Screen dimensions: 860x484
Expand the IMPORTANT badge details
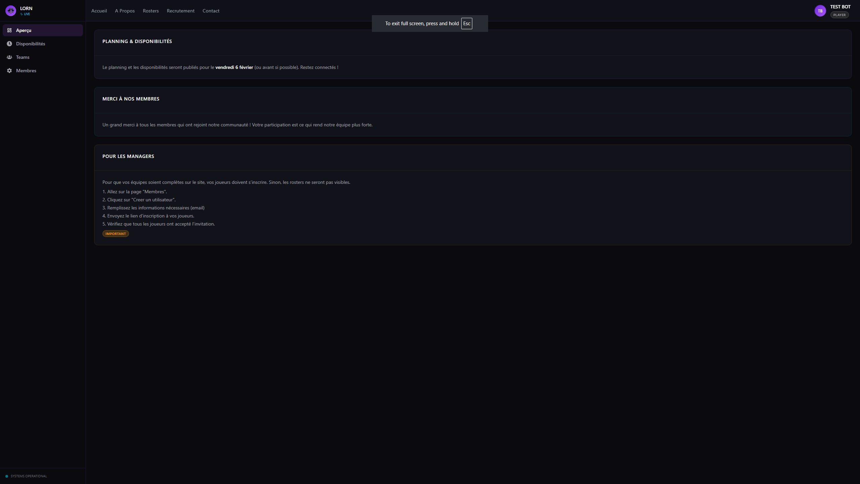pos(116,233)
